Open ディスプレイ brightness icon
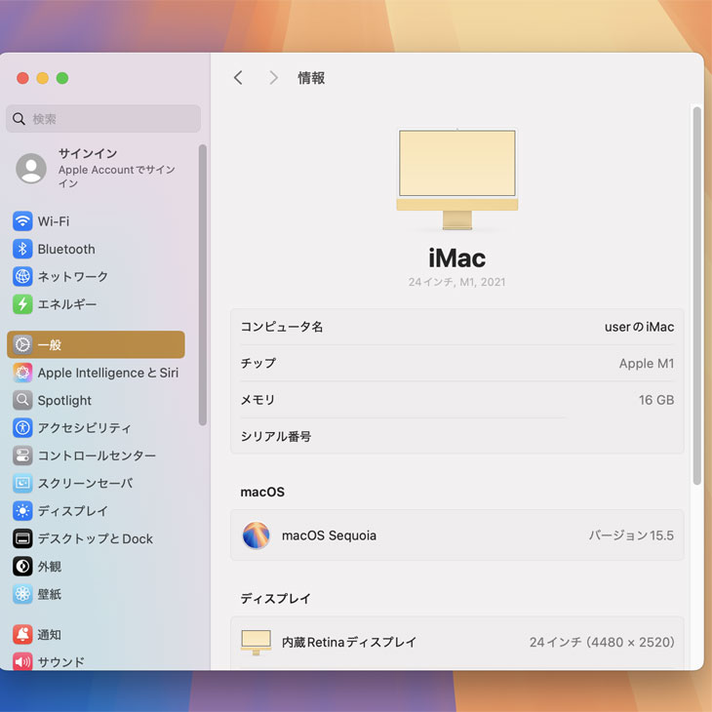The image size is (712, 712). [22, 511]
